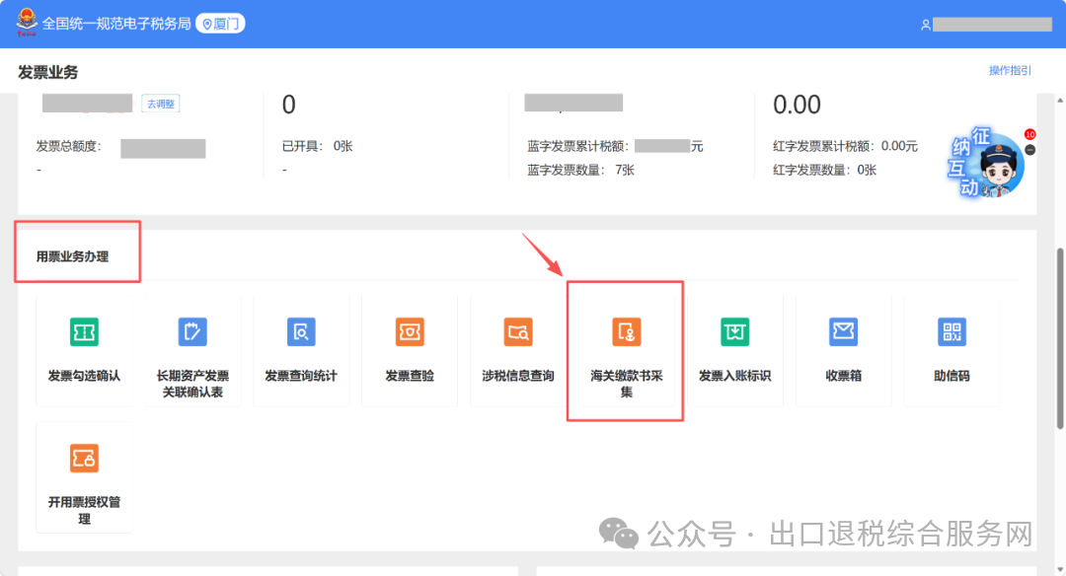Click the 用票业务办理 section heading
This screenshot has width=1066, height=576.
tap(73, 256)
